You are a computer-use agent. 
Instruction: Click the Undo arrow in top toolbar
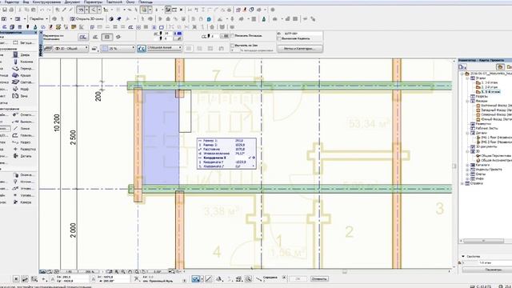42,10
